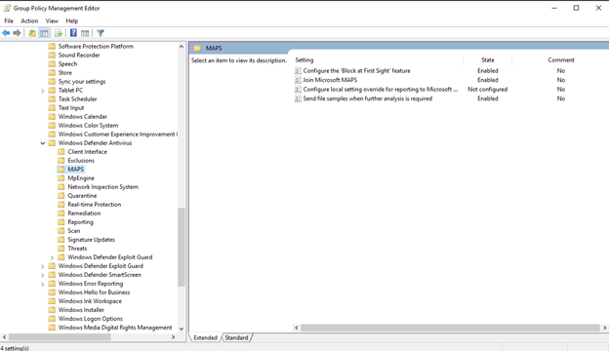The width and height of the screenshot is (609, 351).
Task: Click the 'Not configured' state cell
Action: [487, 89]
